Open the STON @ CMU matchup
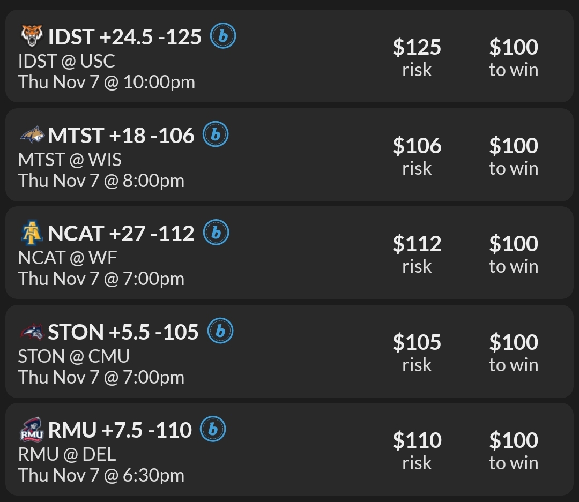This screenshot has width=579, height=502. [x=74, y=356]
